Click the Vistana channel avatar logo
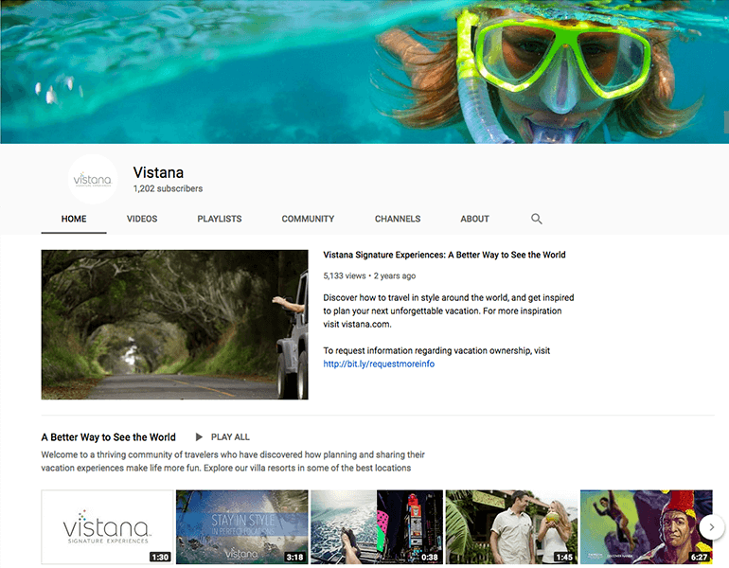Screen dimensions: 729x568 coord(93,179)
